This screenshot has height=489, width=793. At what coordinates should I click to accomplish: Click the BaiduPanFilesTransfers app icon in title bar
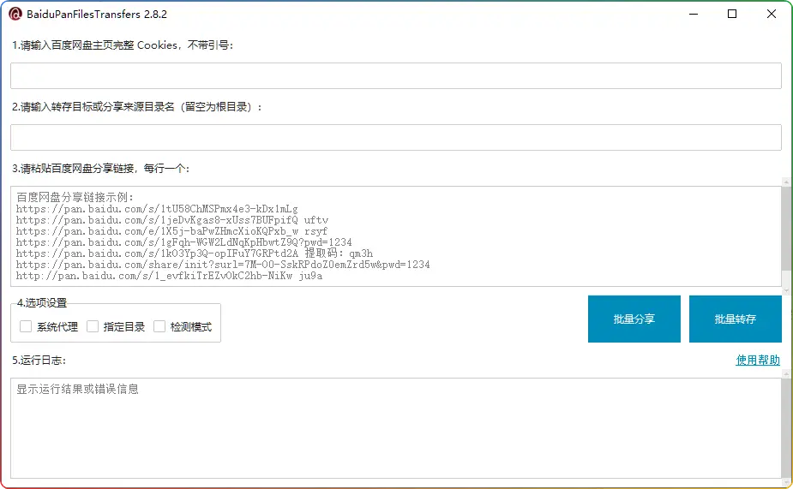tap(15, 14)
